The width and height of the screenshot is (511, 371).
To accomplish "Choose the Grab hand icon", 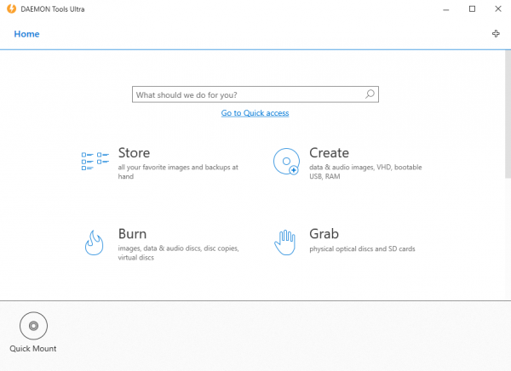I will pyautogui.click(x=284, y=243).
